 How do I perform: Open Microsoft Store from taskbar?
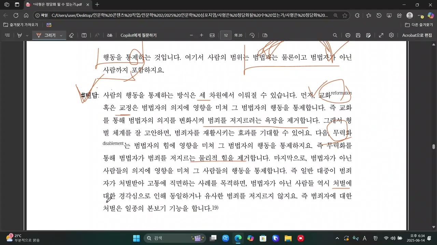pos(263,238)
